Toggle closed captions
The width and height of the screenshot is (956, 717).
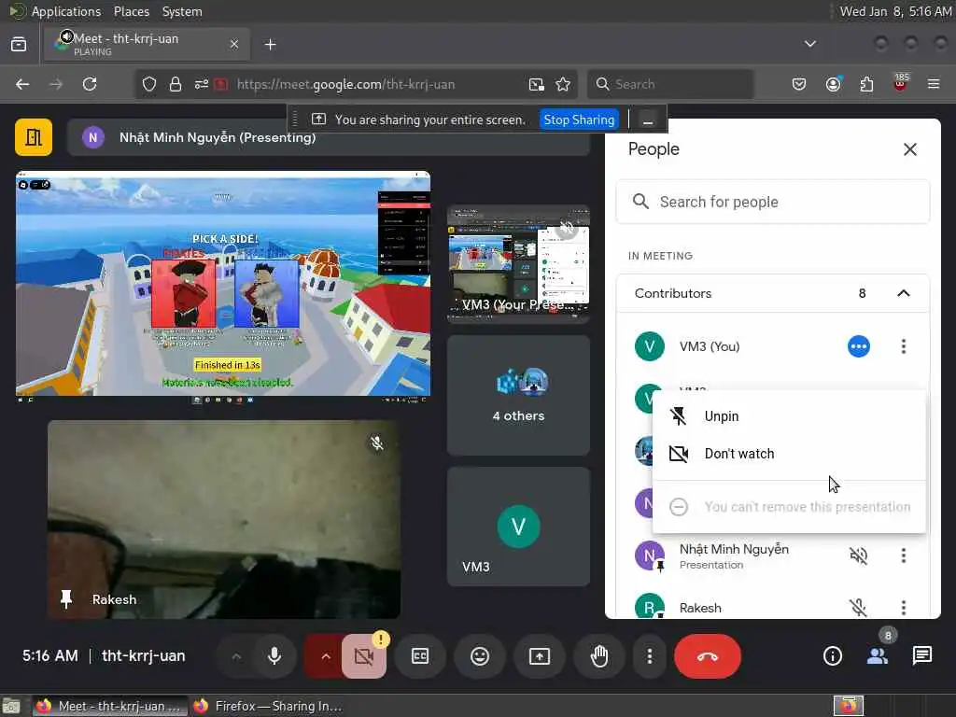click(x=420, y=656)
